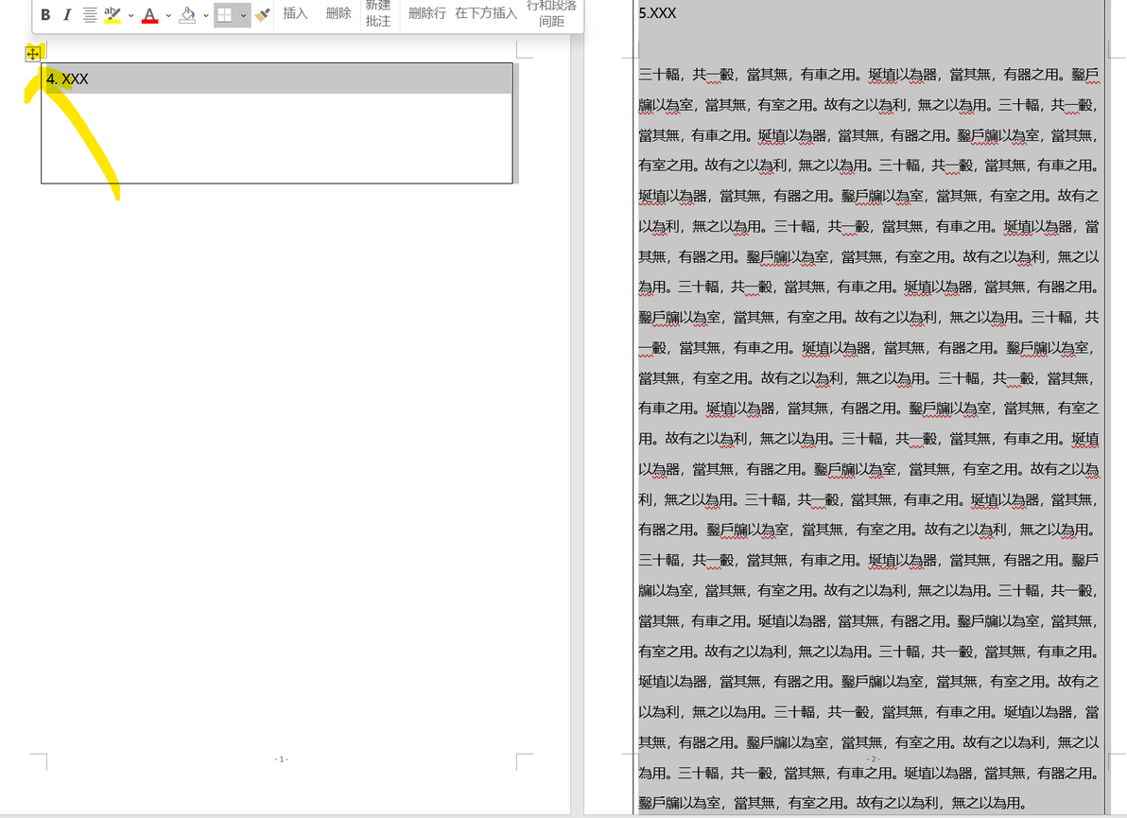
Task: Click the heading text "5.XXX"
Action: [x=657, y=13]
